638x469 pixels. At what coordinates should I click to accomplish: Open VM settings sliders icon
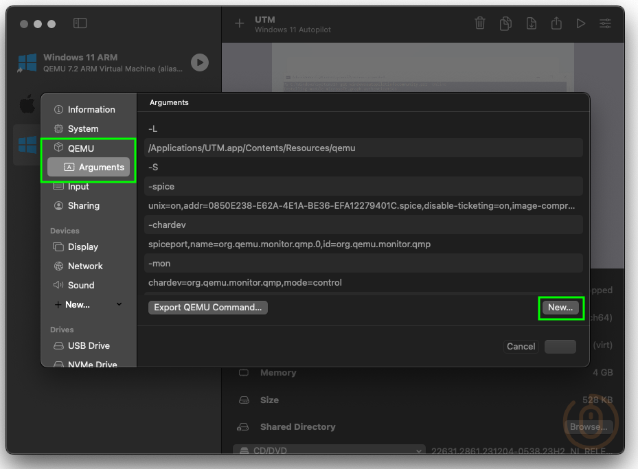[605, 23]
